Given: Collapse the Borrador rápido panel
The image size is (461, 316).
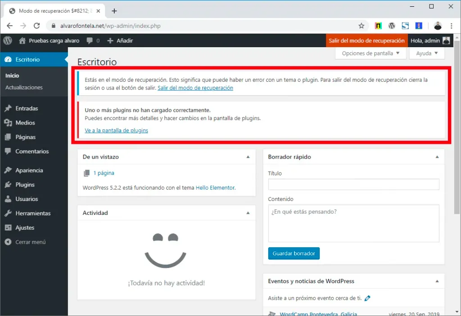Looking at the screenshot, I should coord(437,157).
